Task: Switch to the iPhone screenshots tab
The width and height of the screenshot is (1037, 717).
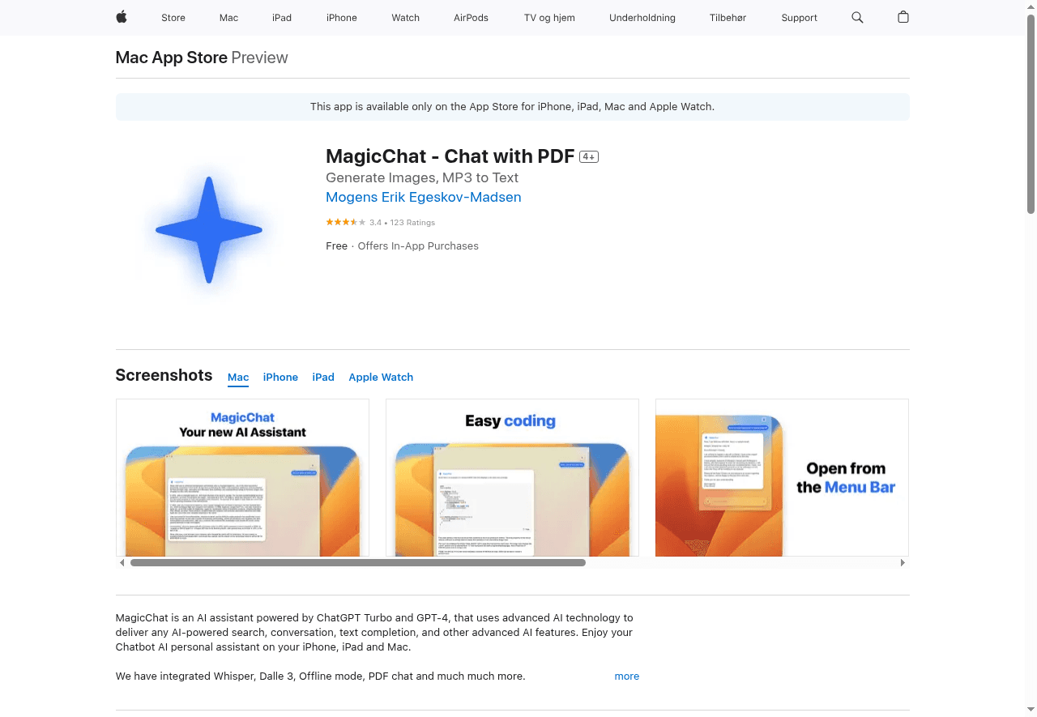Action: [x=280, y=377]
